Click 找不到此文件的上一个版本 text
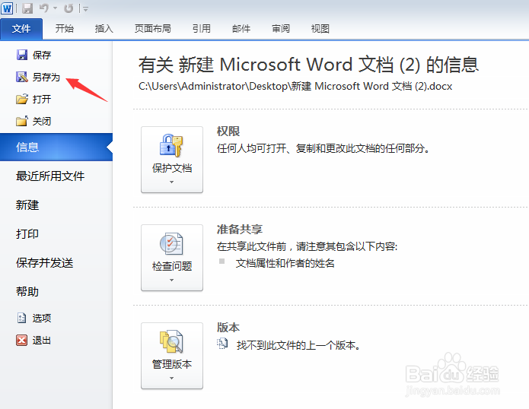 click(x=298, y=345)
